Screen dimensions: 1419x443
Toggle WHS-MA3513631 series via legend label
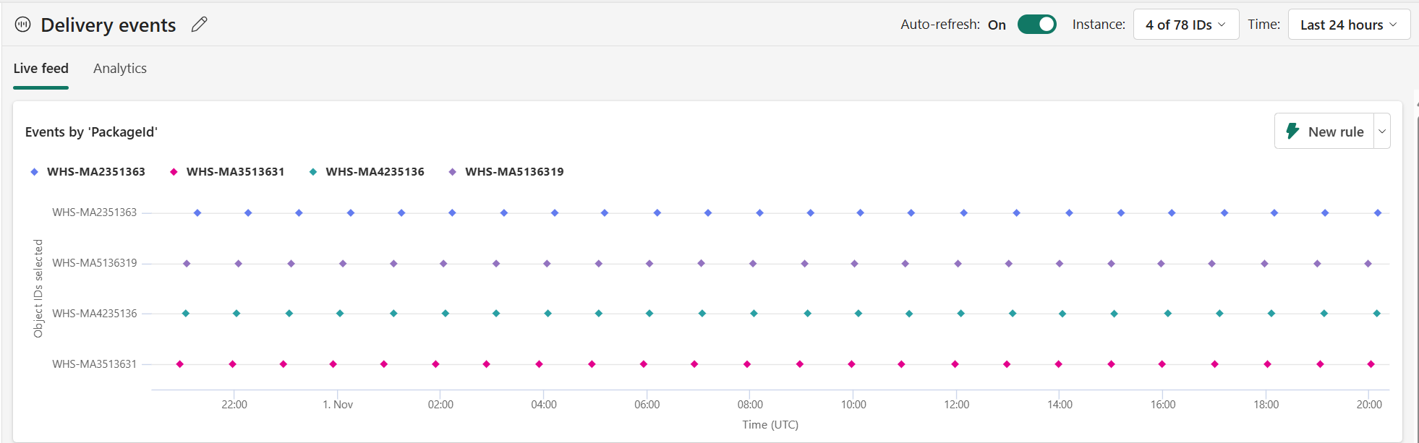235,172
